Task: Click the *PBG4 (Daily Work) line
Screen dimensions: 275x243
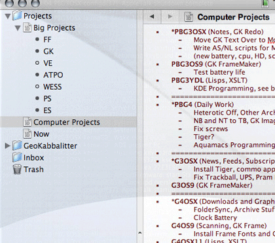Action: 202,105
